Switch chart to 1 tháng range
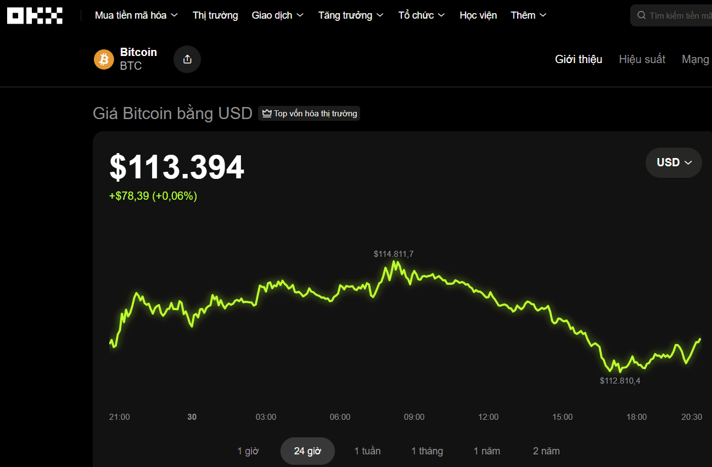Viewport: 712px width, 467px height. pos(427,451)
